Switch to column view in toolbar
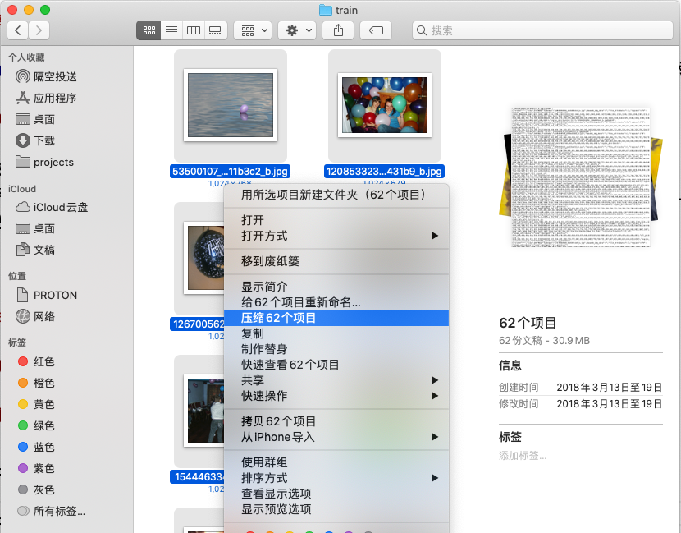This screenshot has width=681, height=533. click(194, 30)
